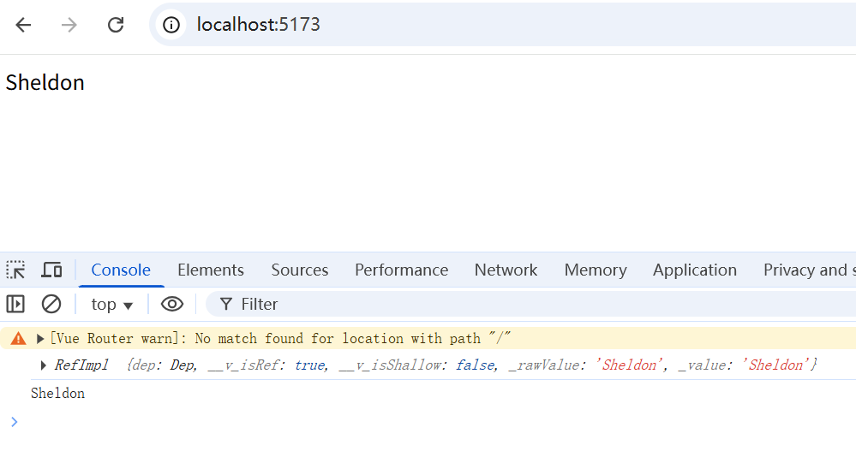This screenshot has height=457, width=856.
Task: Click the __v_isShallow false value
Action: tap(476, 365)
